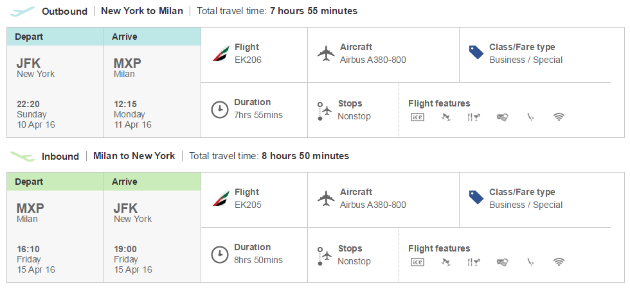Click the clock icon beside 7hrs 55mins
Image resolution: width=630 pixels, height=290 pixels.
point(220,109)
